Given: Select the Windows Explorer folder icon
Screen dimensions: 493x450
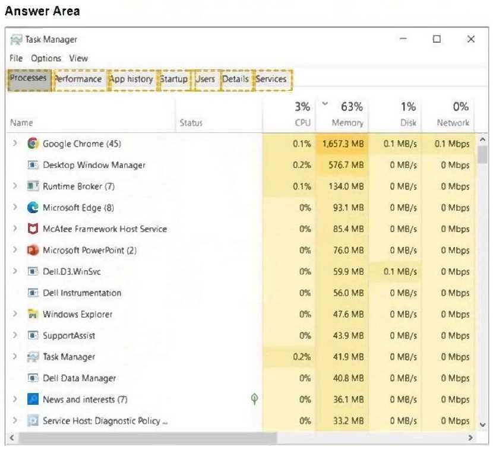Looking at the screenshot, I should [x=33, y=314].
